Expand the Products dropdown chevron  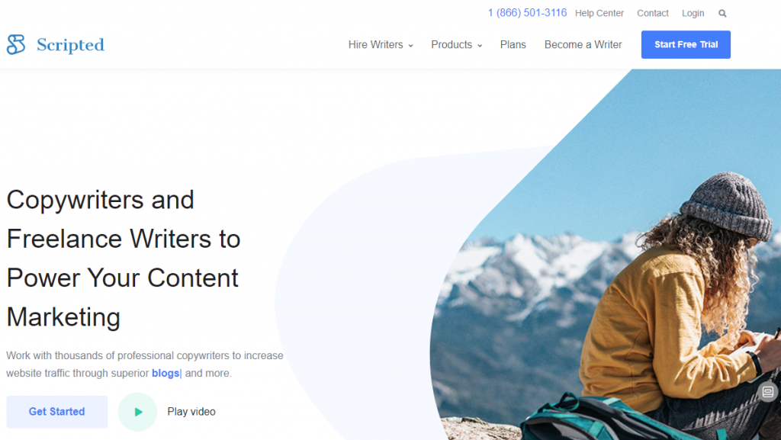click(480, 45)
